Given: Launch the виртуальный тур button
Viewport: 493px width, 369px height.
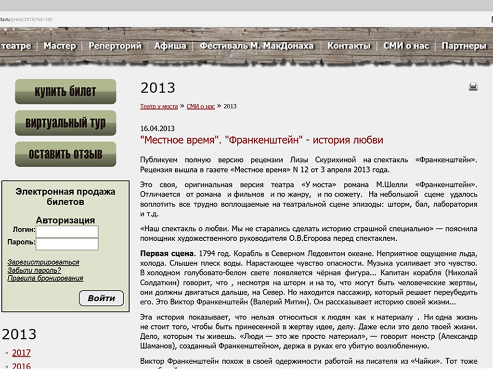Looking at the screenshot, I should coord(65,123).
